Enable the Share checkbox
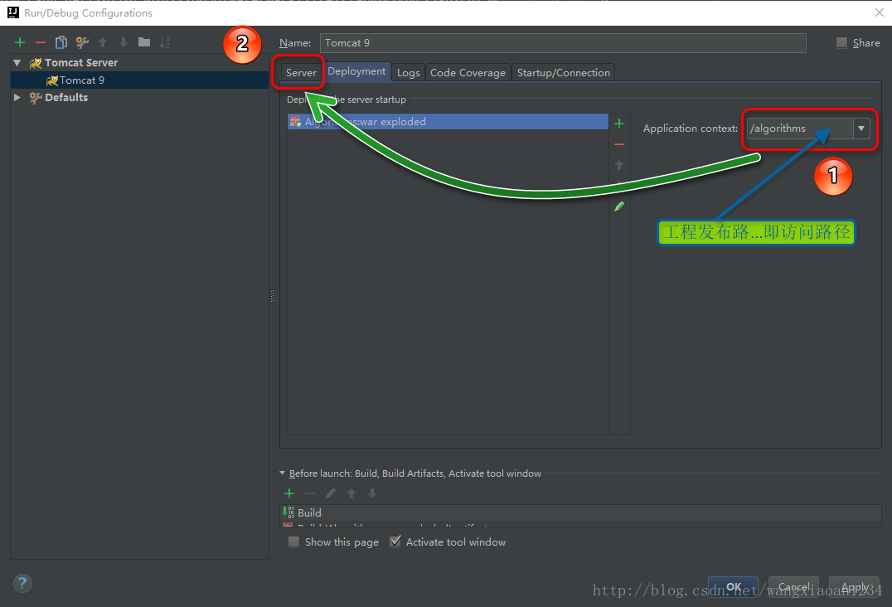The height and width of the screenshot is (607, 892). click(x=842, y=42)
